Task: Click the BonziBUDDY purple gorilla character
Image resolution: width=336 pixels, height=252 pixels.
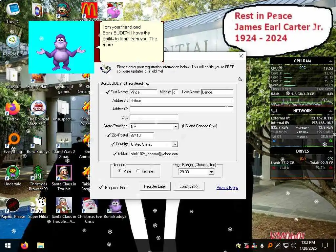Action: point(61,52)
